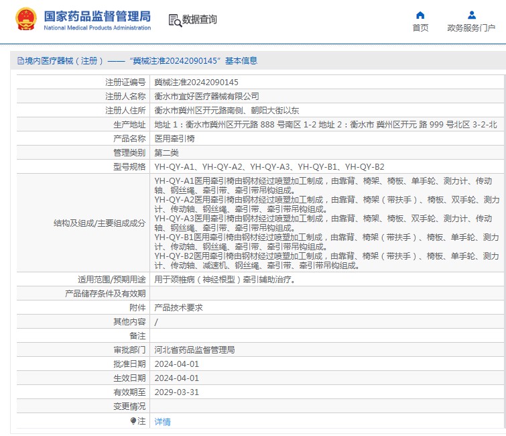The height and width of the screenshot is (436, 506).
Task: Click 产品名称 label
Action: tap(129, 139)
